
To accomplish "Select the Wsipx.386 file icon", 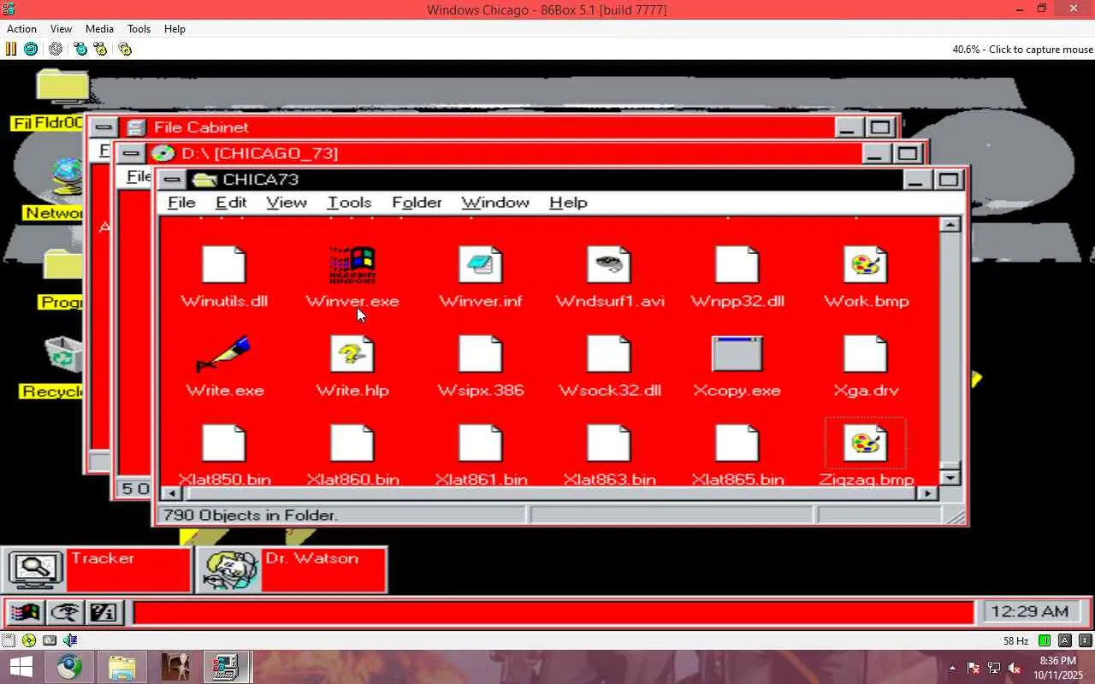I will [481, 354].
